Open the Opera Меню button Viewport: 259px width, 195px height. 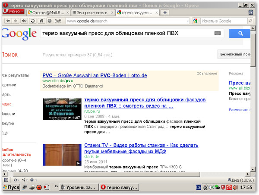(13, 11)
